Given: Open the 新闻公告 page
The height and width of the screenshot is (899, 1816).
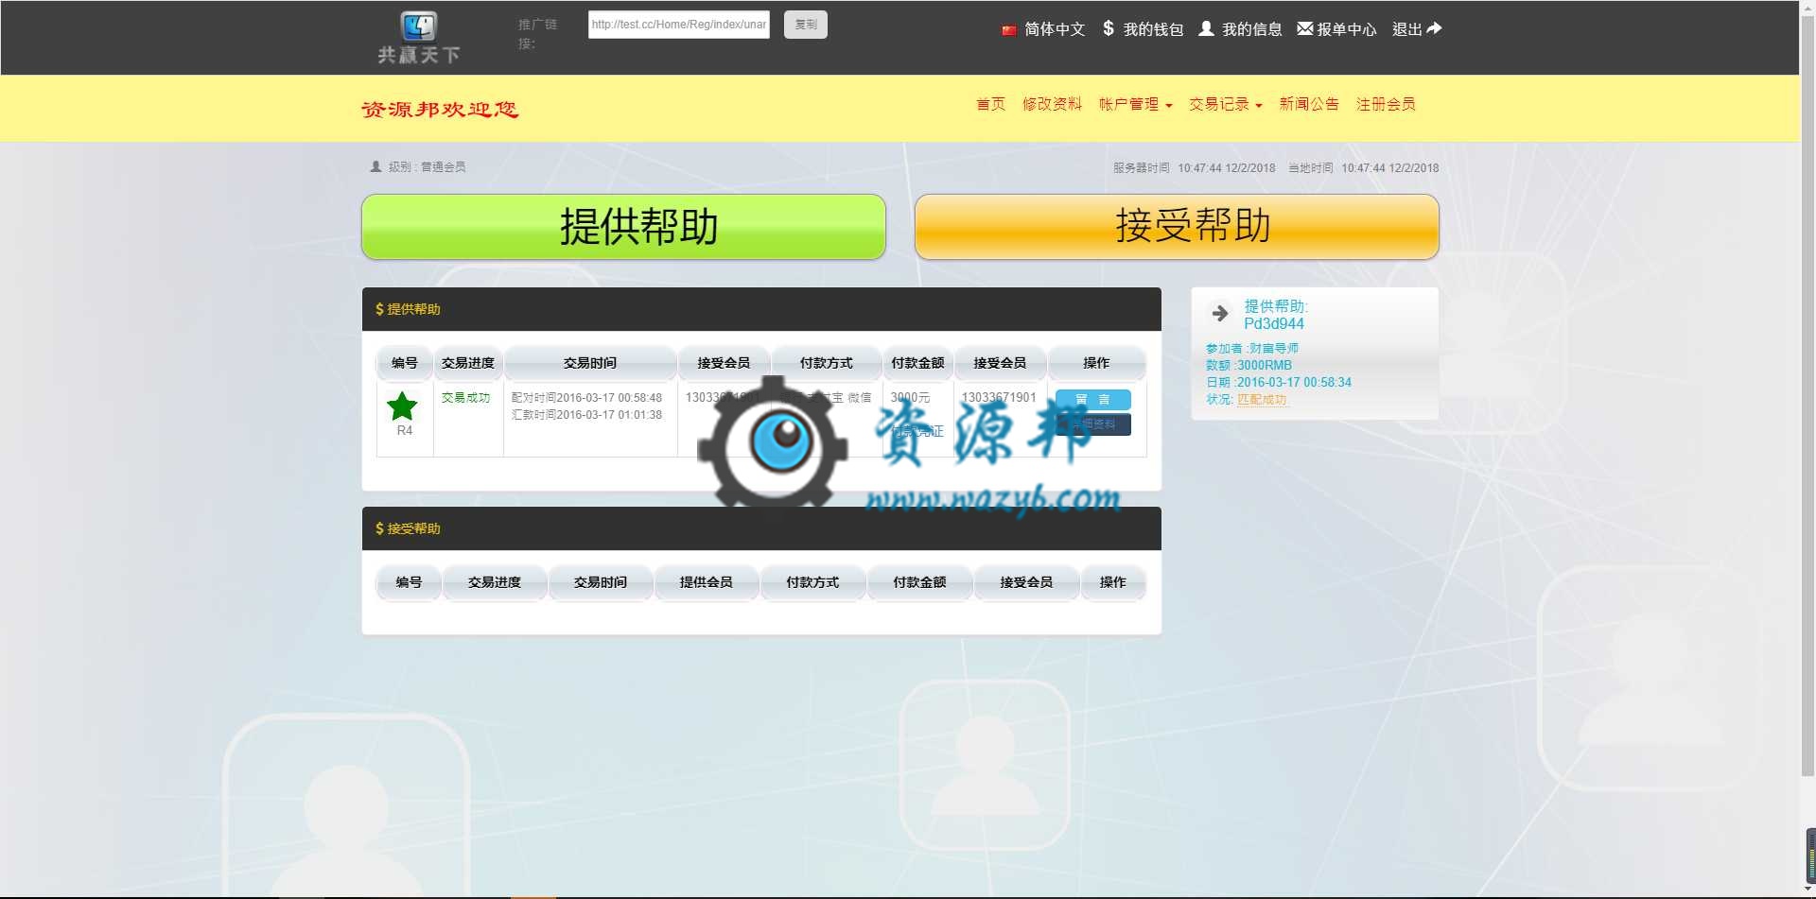Looking at the screenshot, I should coord(1309,104).
